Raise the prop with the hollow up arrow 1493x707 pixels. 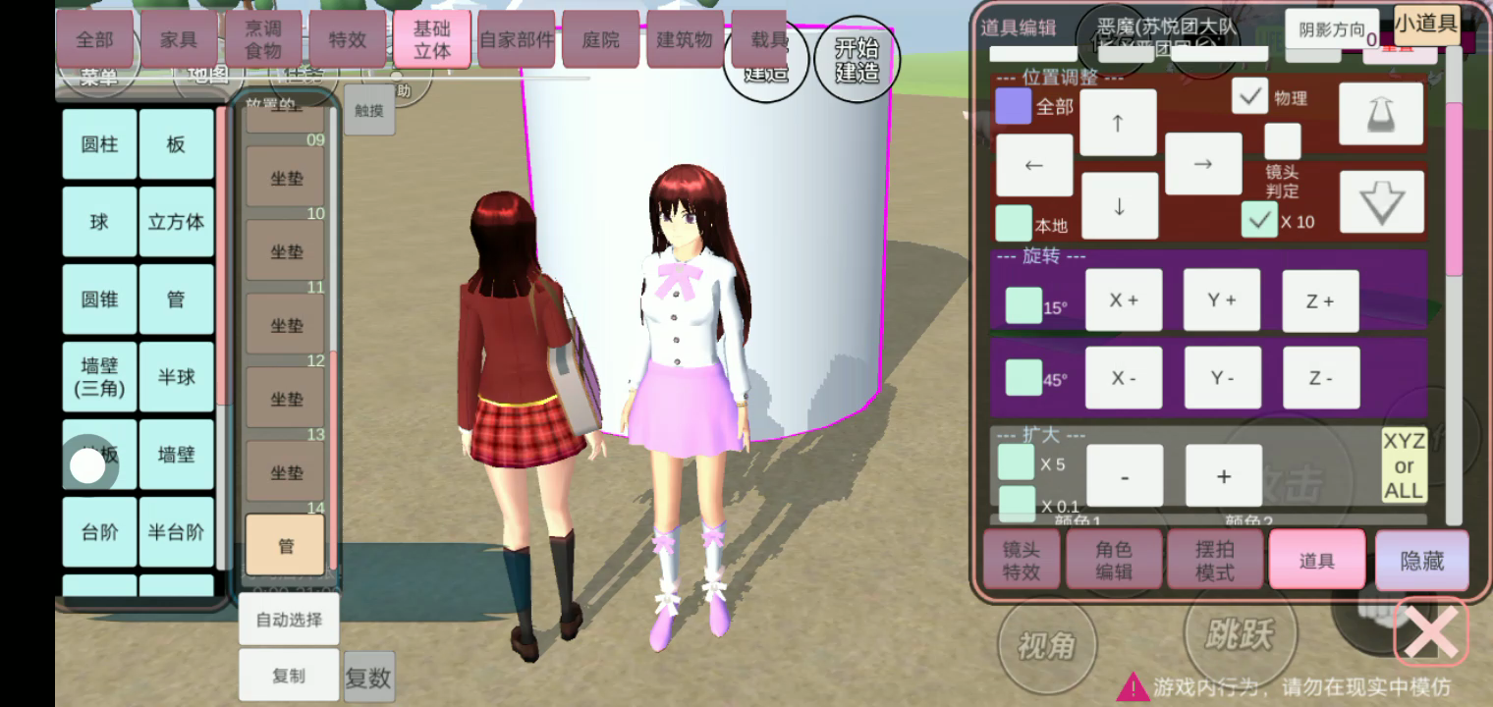pyautogui.click(x=1381, y=114)
